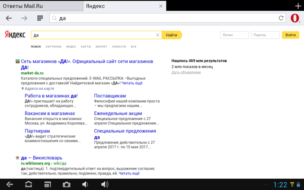
Task: Tap Android home button
Action: point(28,184)
